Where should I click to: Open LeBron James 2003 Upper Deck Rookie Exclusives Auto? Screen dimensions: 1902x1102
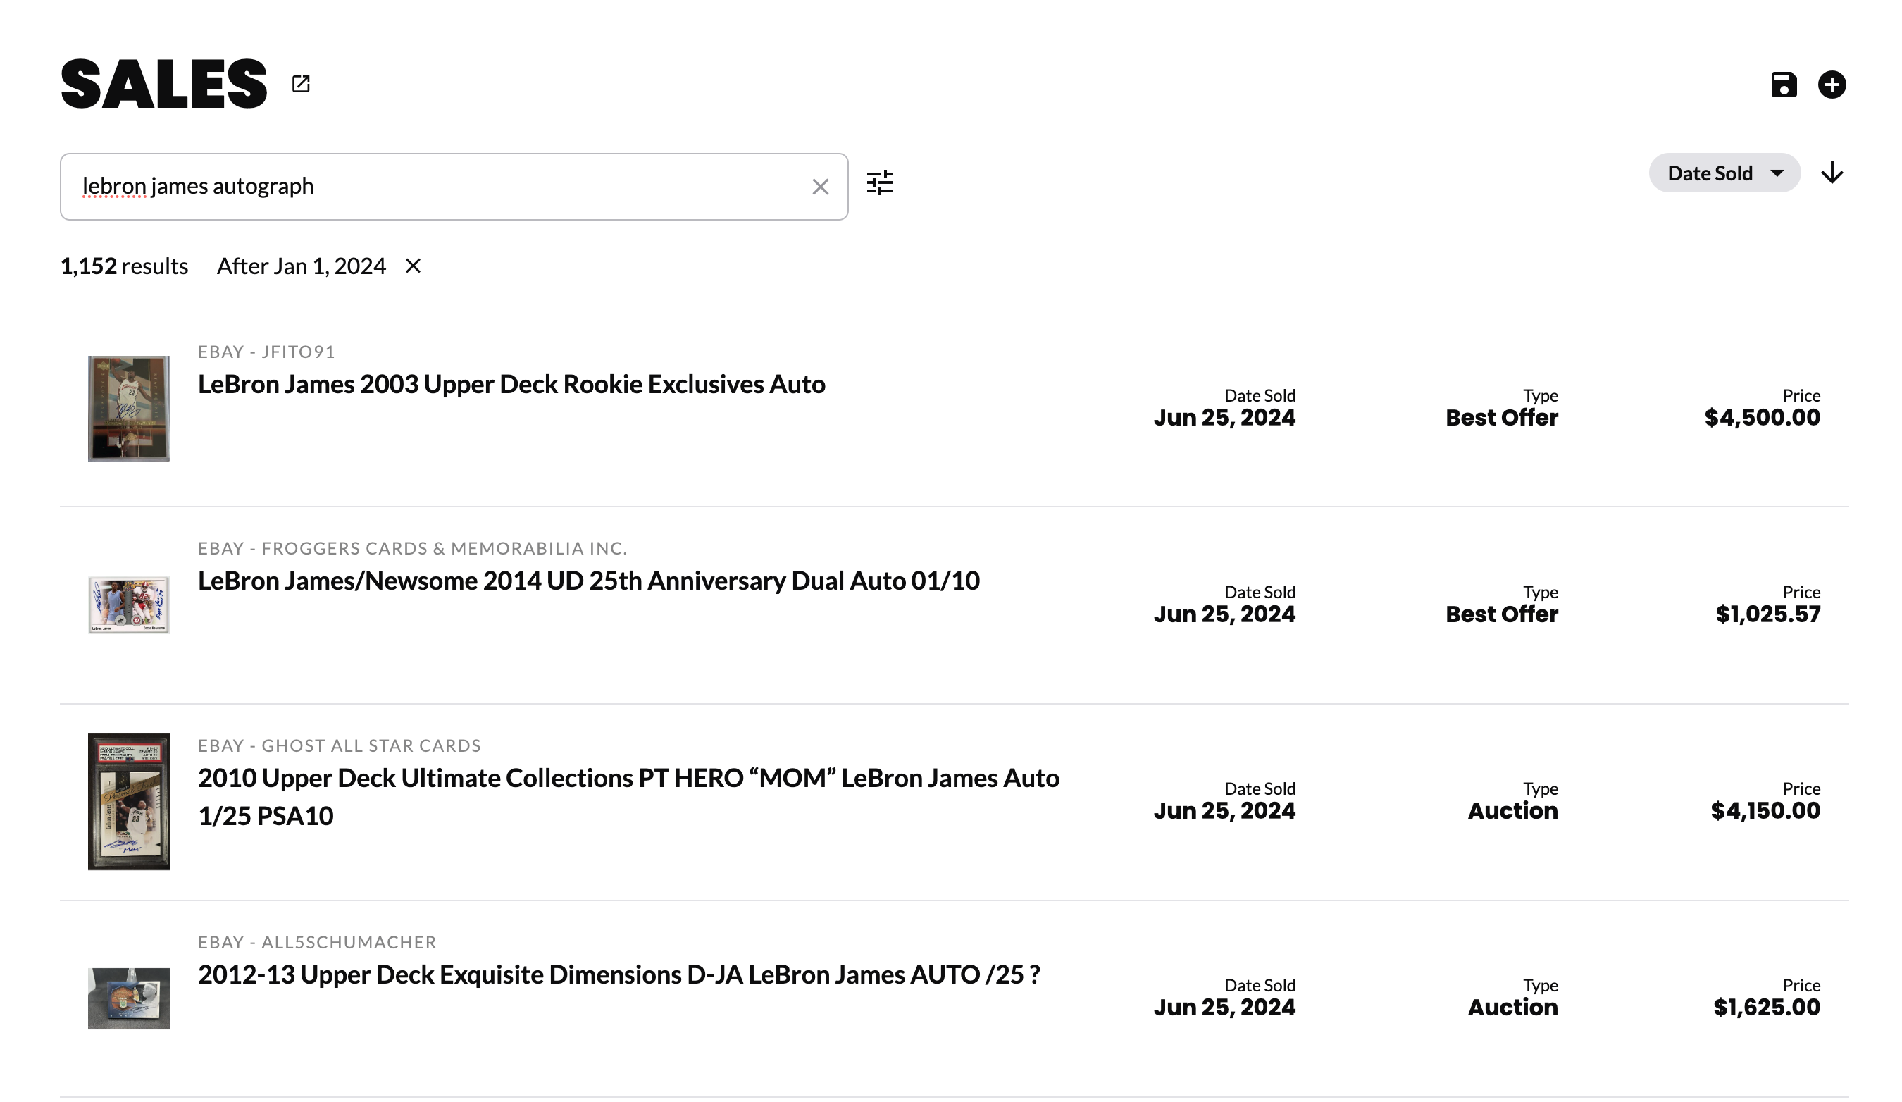[x=511, y=384]
